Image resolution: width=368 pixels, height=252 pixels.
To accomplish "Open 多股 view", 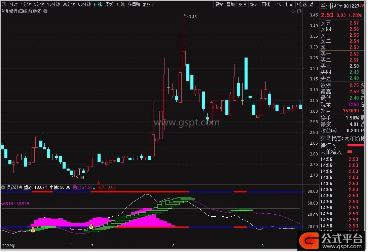I will point(242,4).
